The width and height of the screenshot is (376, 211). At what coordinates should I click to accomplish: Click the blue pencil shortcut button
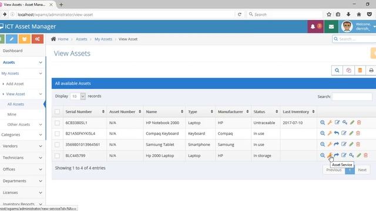coord(12,39)
